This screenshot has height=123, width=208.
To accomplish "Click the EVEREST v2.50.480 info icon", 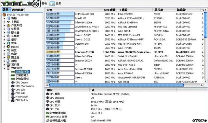I will 4,15.
